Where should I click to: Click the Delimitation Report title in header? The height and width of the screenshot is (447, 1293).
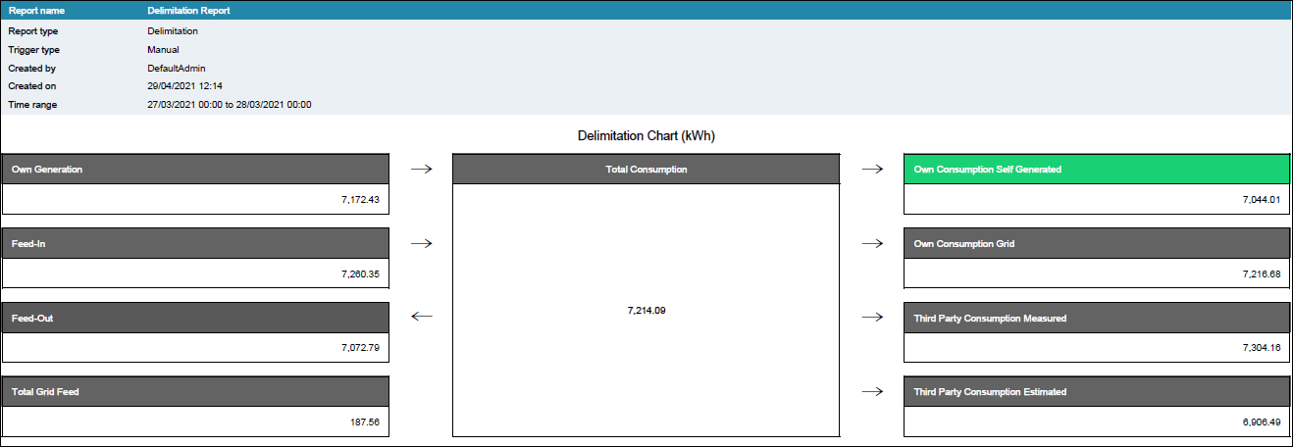point(188,11)
